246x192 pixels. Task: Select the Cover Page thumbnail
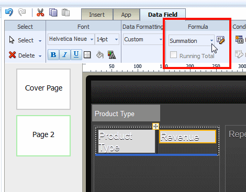point(43,89)
